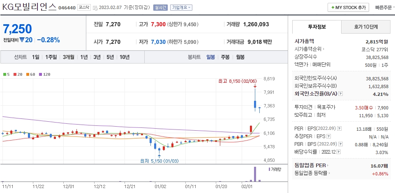The height and width of the screenshot is (193, 395).
Task: Click the 02/01 date label on chart axis
Action: pos(247,186)
